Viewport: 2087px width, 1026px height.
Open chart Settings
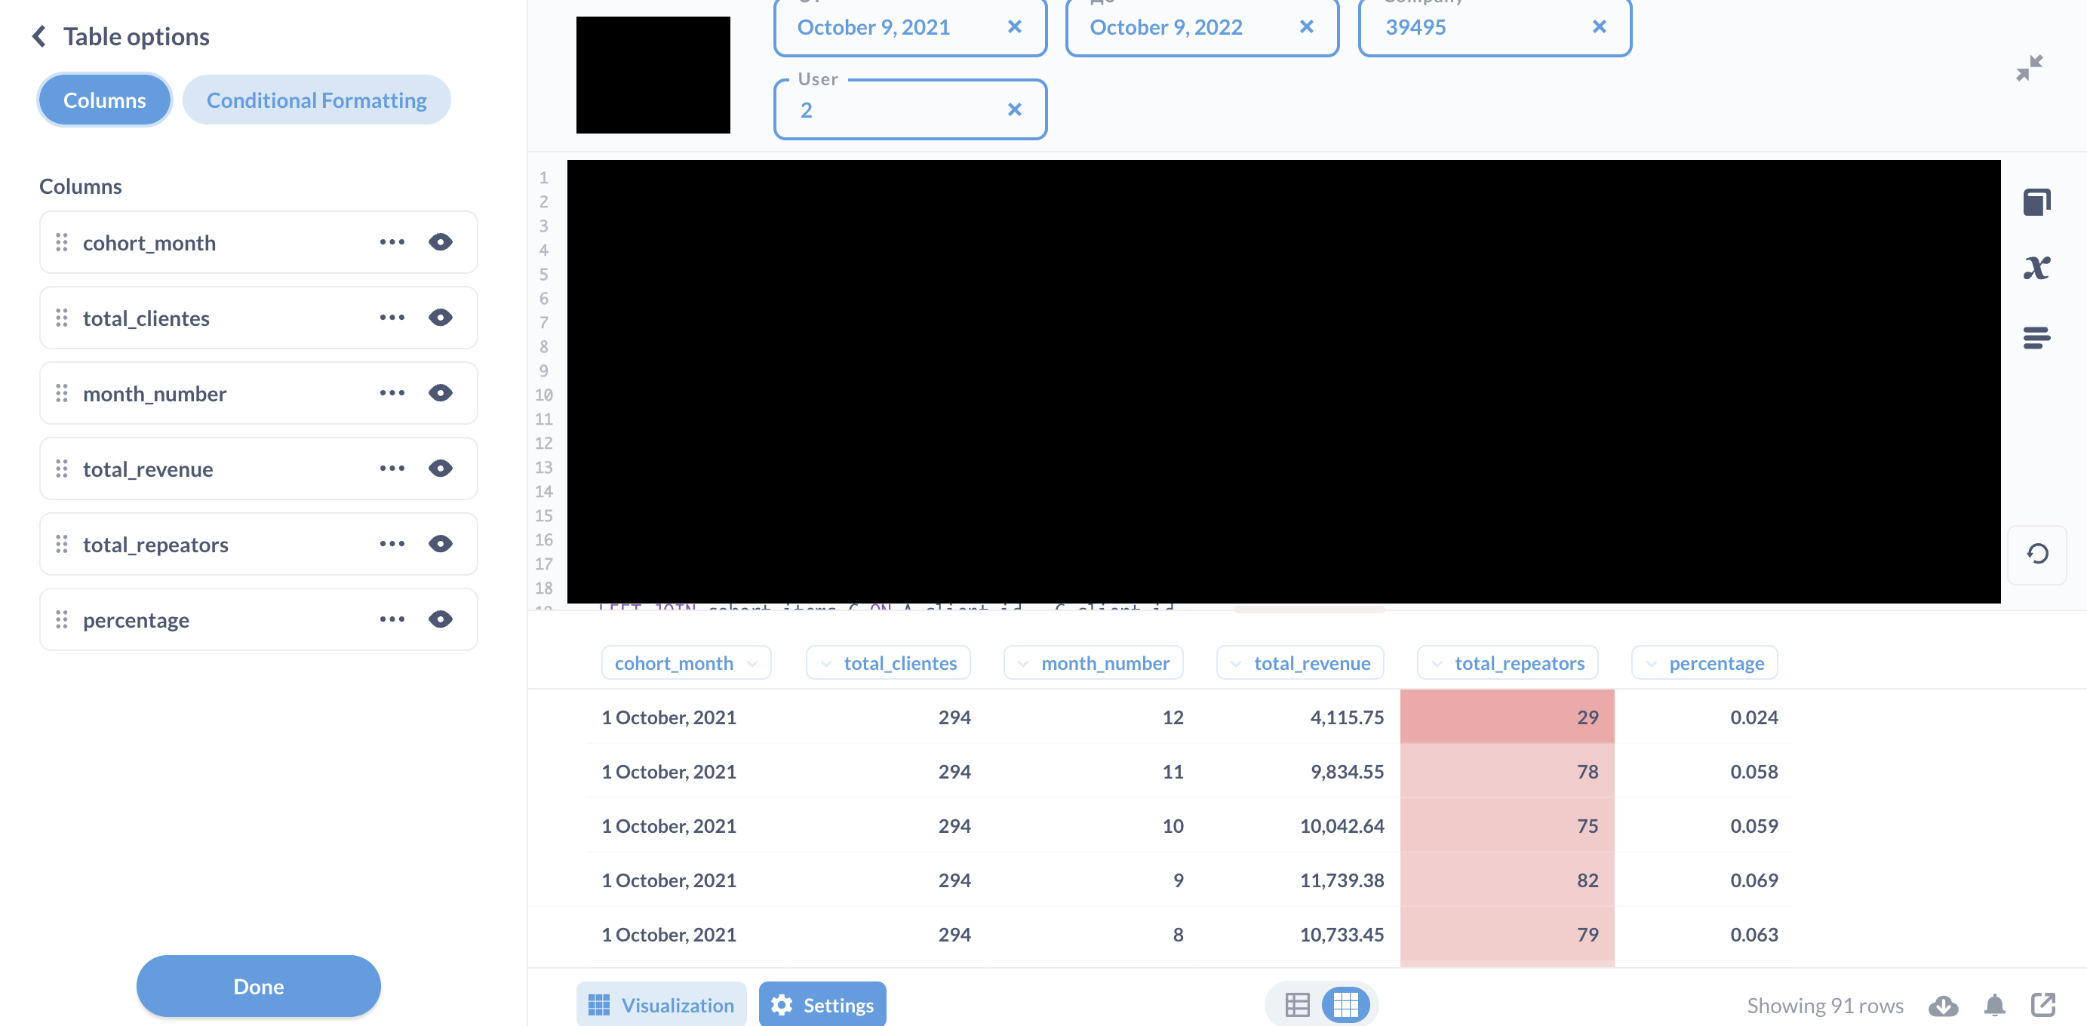tap(822, 1004)
